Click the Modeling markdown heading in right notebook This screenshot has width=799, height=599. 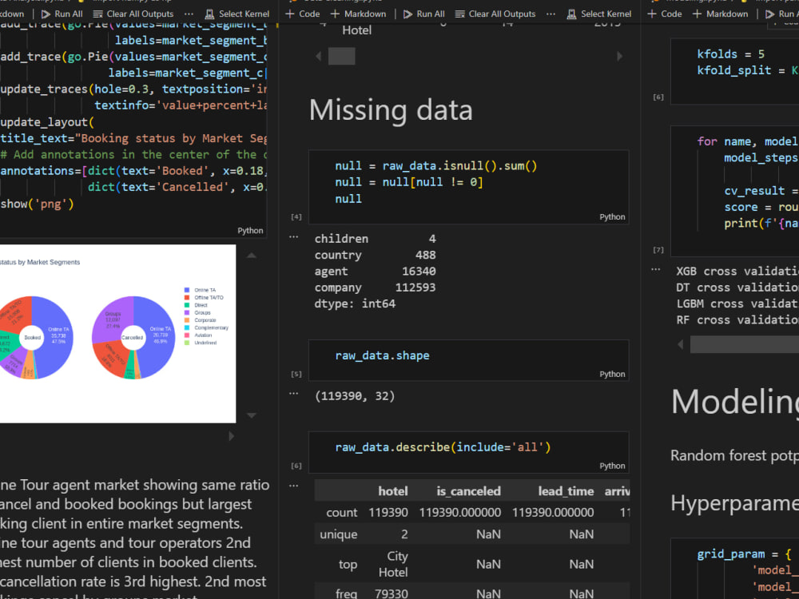coord(735,402)
